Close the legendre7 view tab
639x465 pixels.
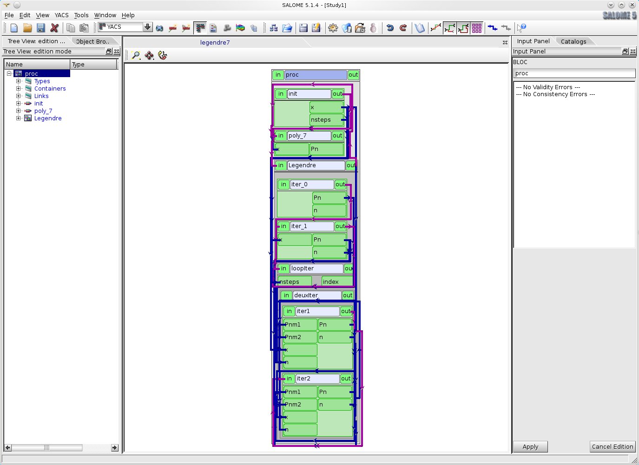point(505,42)
